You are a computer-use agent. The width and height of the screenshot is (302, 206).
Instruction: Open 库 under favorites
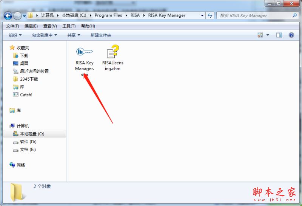[22, 87]
